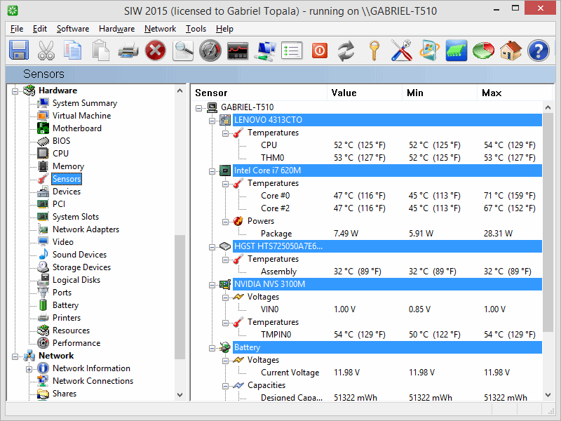Click the sensor panel scrollbar
The height and width of the screenshot is (421, 561).
click(x=548, y=210)
